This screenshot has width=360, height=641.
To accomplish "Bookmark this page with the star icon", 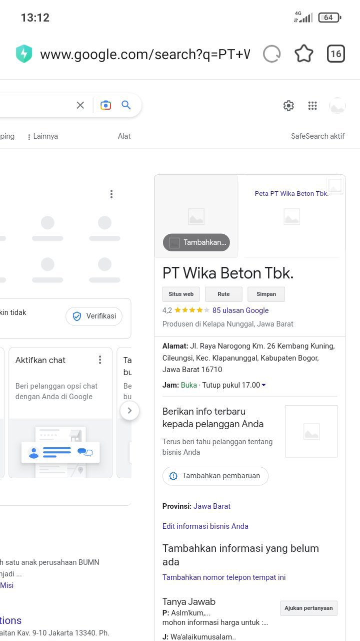I will click(x=304, y=54).
